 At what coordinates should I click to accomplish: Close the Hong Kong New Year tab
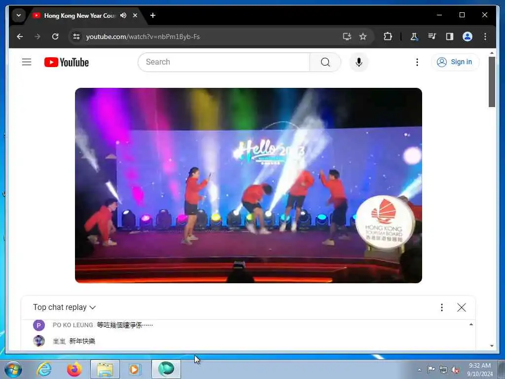click(x=135, y=15)
